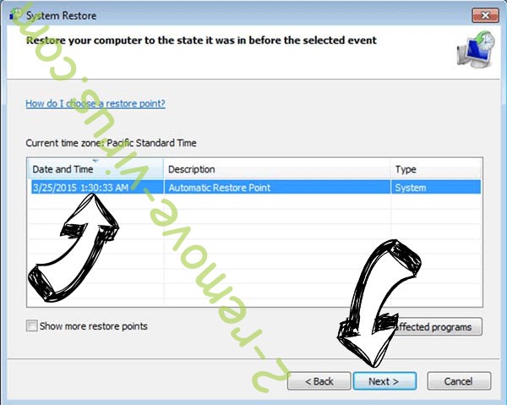Open "How do I choose a restore point?" link
Image resolution: width=507 pixels, height=405 pixels.
95,103
